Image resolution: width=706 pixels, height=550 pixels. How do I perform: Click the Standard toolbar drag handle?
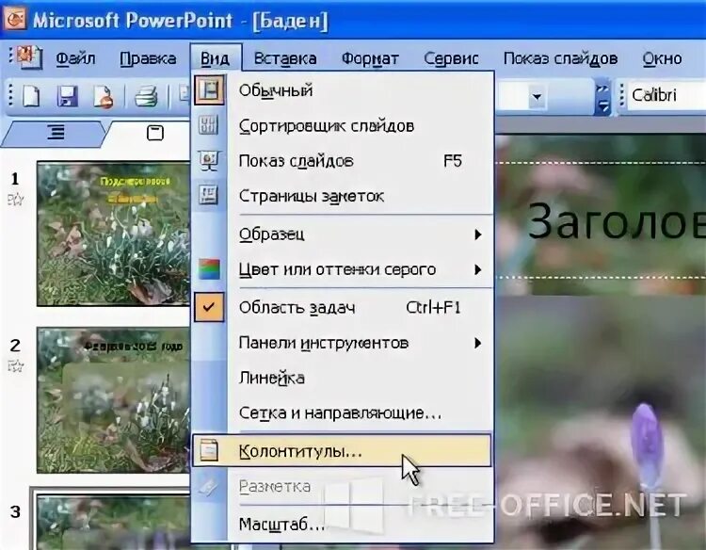point(10,96)
